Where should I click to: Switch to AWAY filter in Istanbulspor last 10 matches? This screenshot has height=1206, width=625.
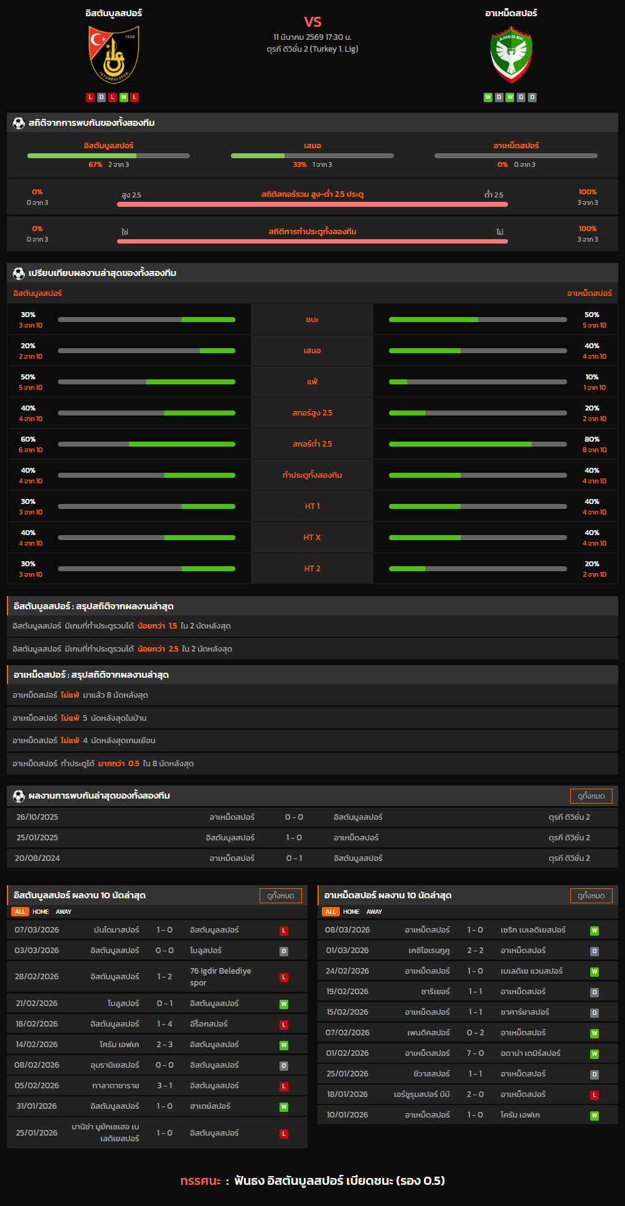(63, 912)
